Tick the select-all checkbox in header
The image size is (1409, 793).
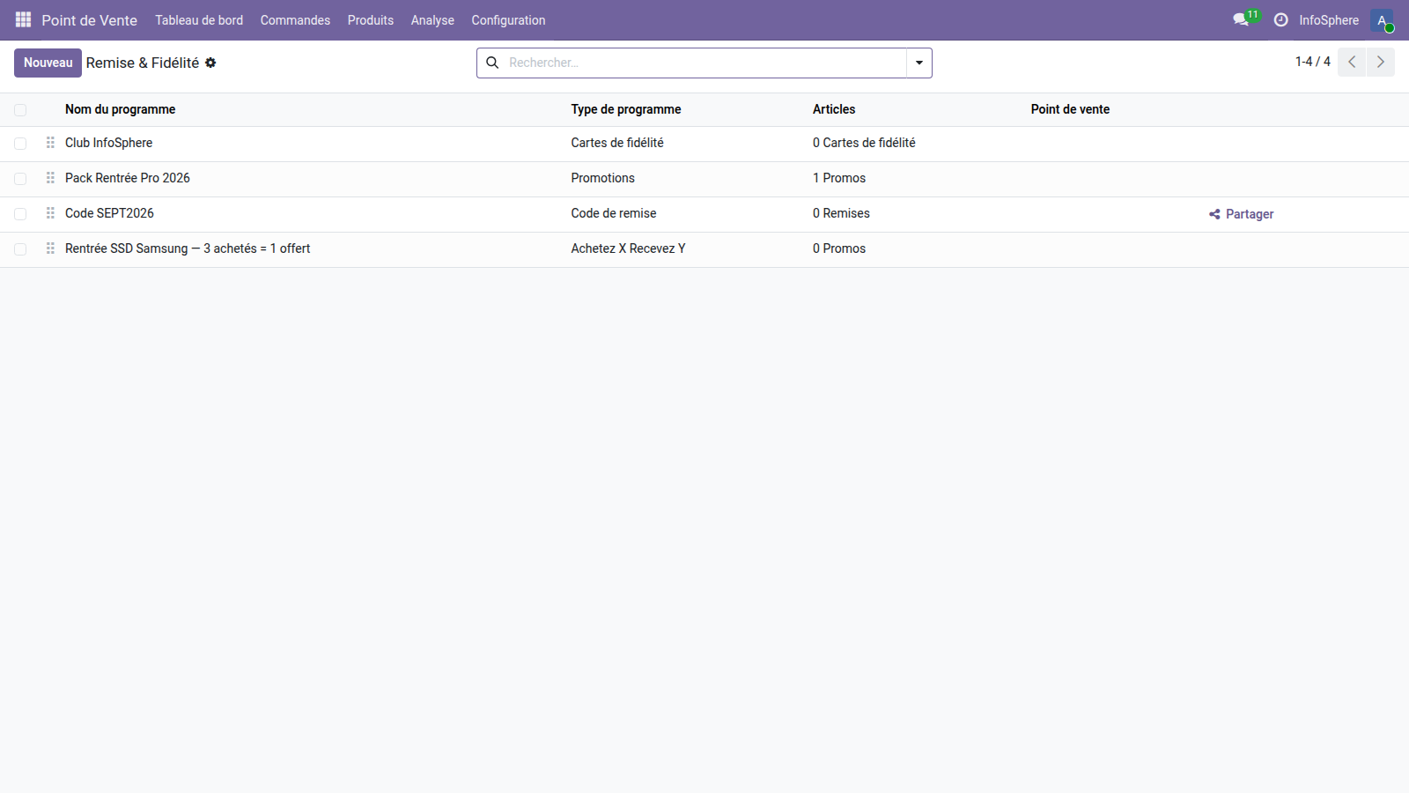coord(20,110)
